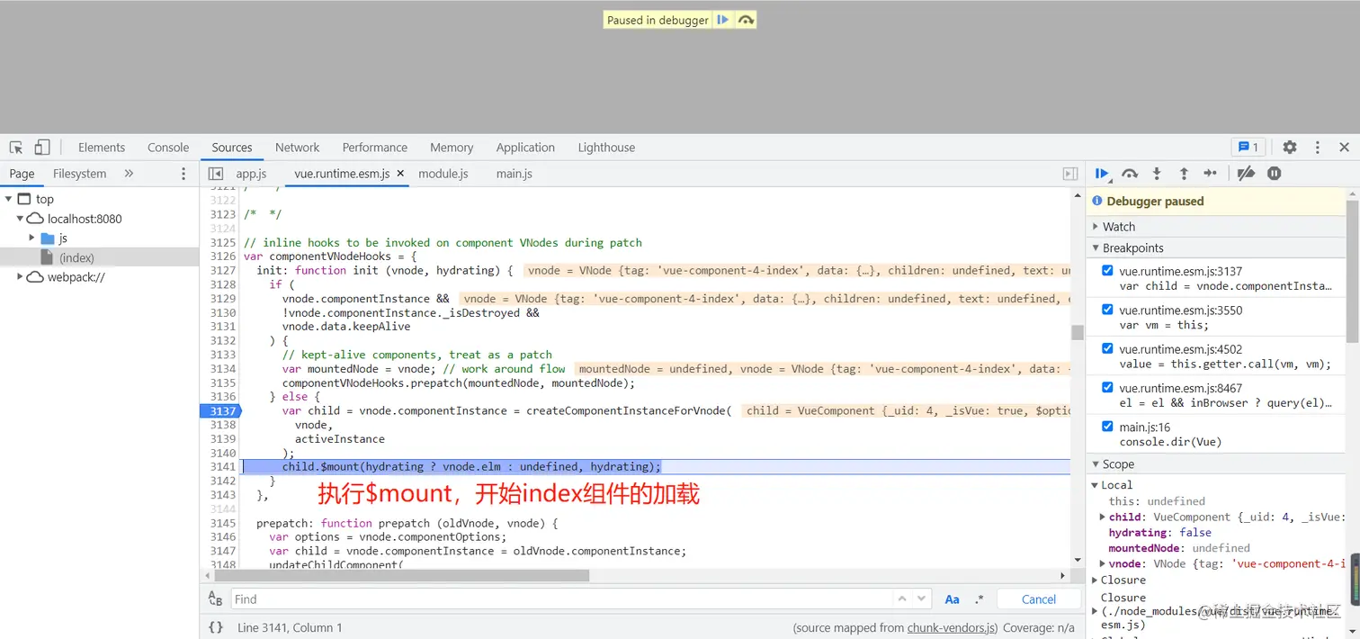This screenshot has height=639, width=1360.
Task: Uncheck breakpoint vue.runtime.esm.js:4502
Action: [1107, 348]
